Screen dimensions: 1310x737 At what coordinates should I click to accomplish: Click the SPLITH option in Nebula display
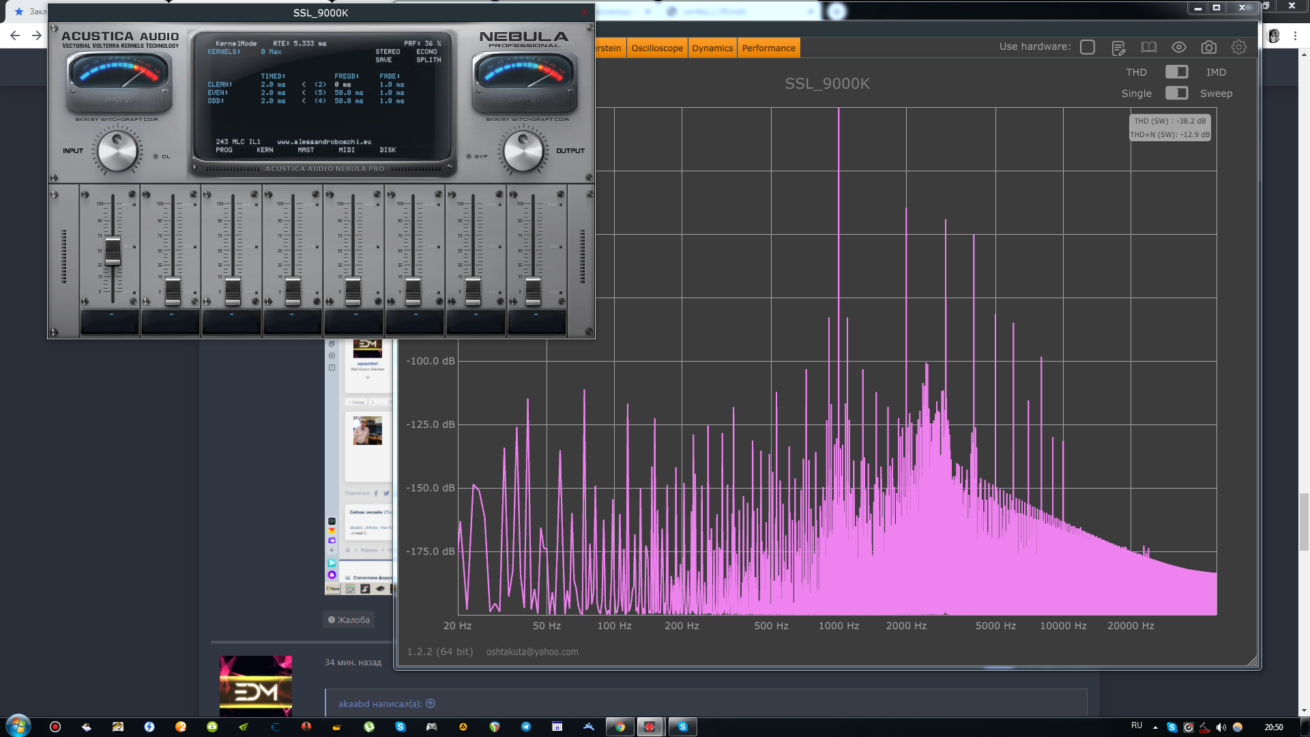(428, 60)
